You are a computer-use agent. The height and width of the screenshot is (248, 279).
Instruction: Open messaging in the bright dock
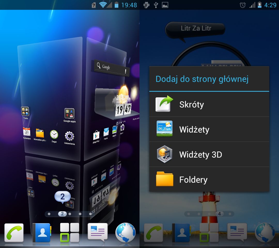point(97,232)
